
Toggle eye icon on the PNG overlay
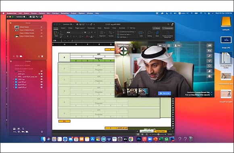coord(42,76)
